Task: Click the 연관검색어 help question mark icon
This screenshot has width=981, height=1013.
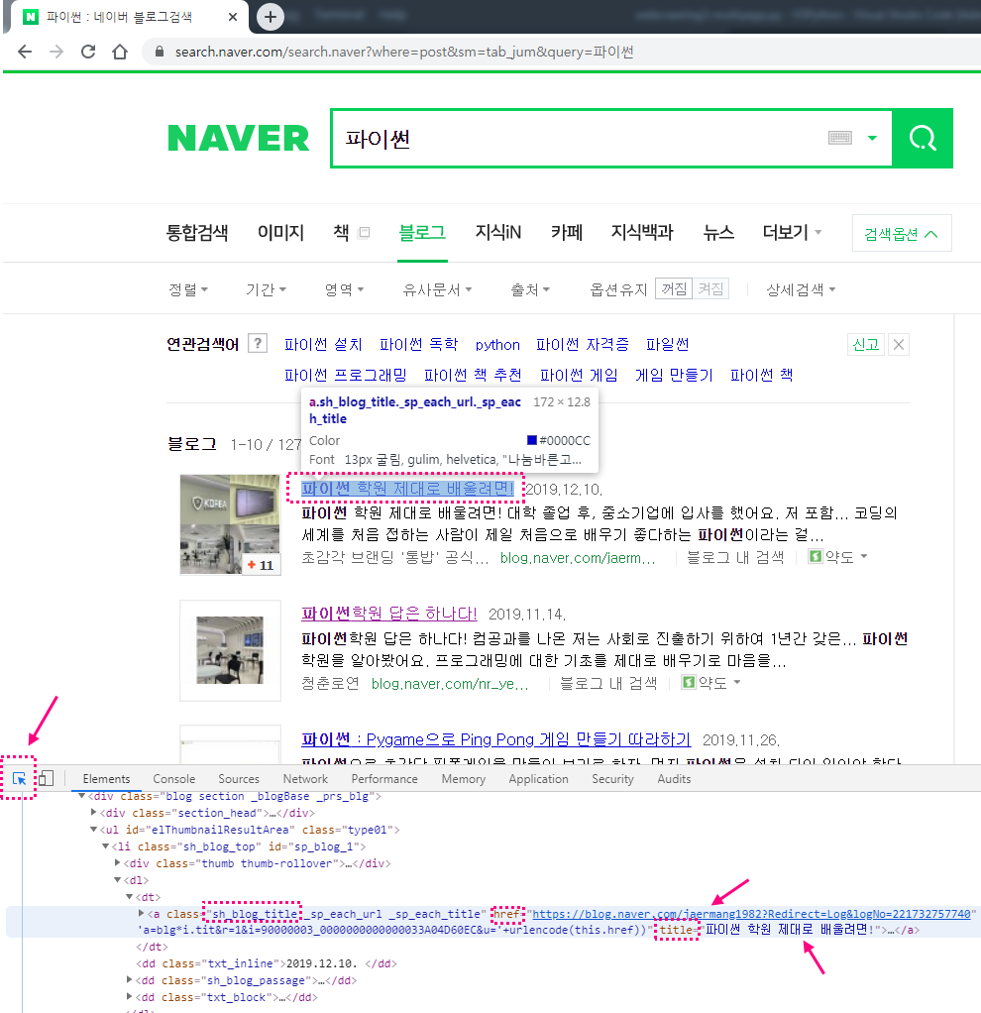Action: [x=258, y=343]
